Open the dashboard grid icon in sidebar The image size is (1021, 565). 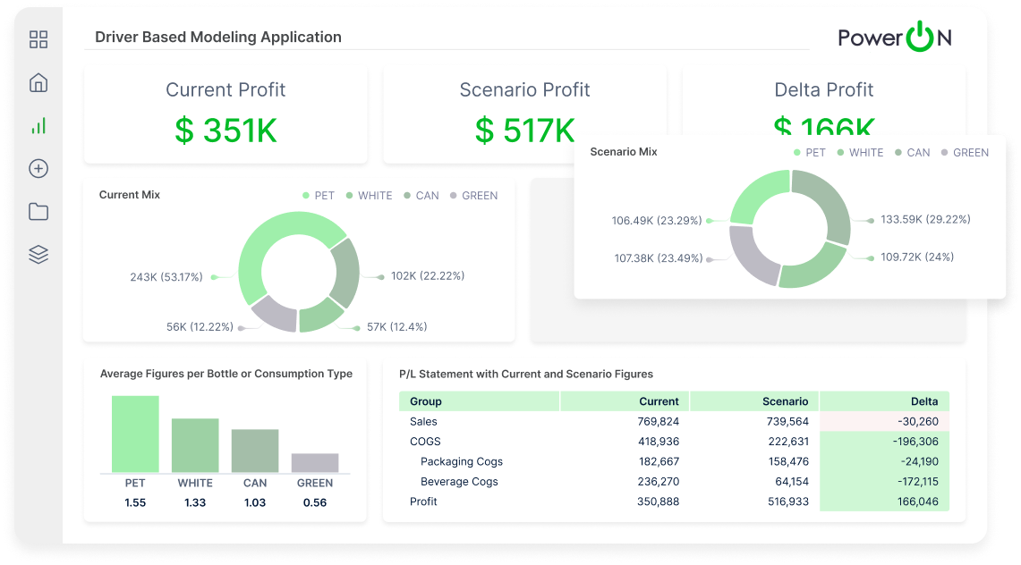point(38,39)
